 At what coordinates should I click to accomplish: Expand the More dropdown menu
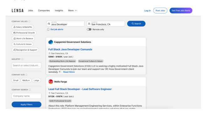pos(72,10)
